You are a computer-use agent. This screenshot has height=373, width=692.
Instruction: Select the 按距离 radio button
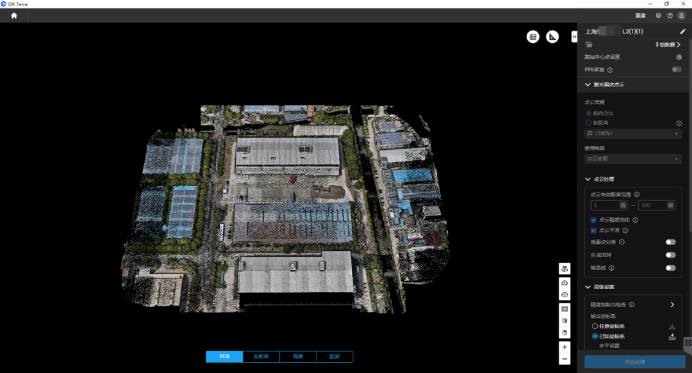pos(589,123)
